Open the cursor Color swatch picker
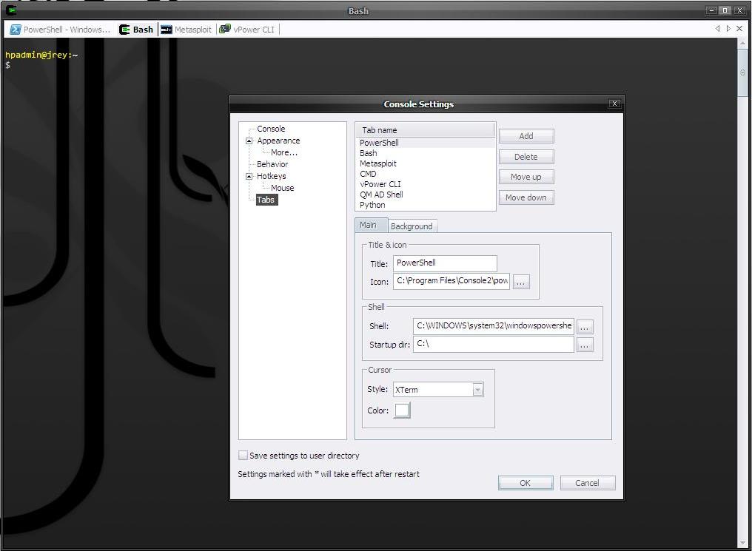 (401, 410)
